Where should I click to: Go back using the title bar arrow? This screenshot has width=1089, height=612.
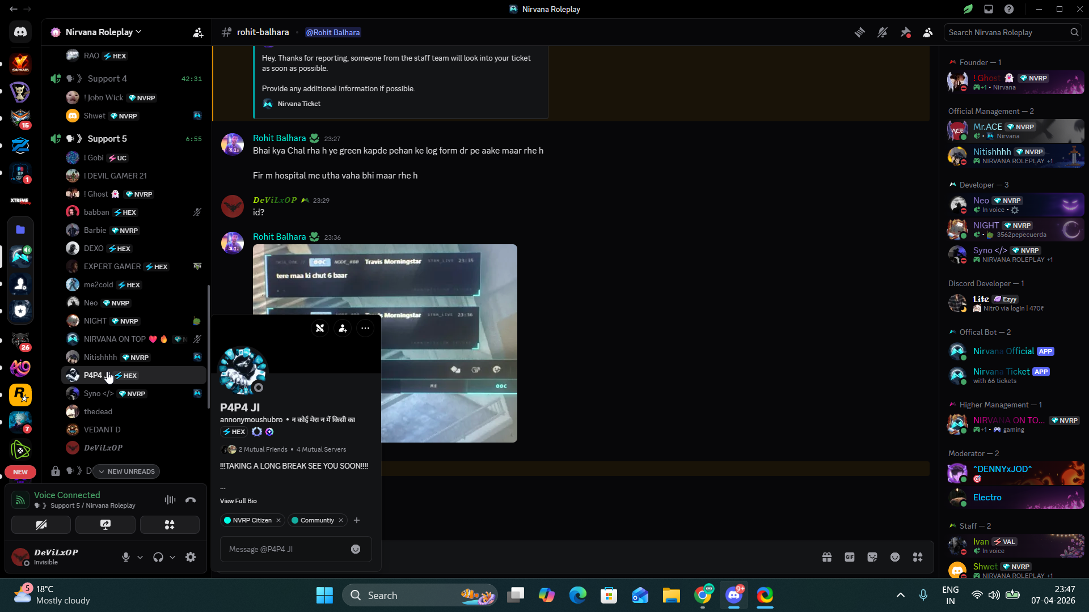click(14, 9)
